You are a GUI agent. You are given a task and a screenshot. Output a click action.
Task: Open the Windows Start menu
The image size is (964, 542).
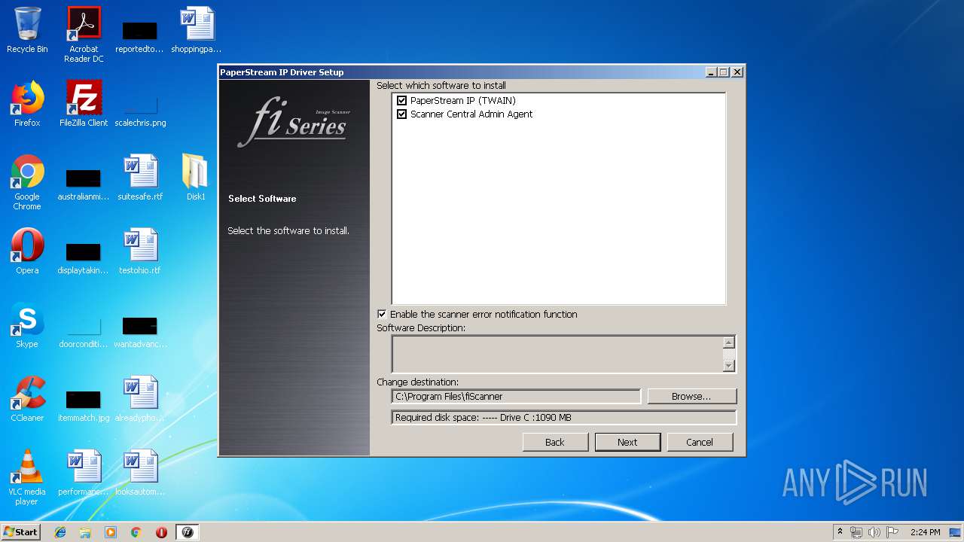(20, 532)
